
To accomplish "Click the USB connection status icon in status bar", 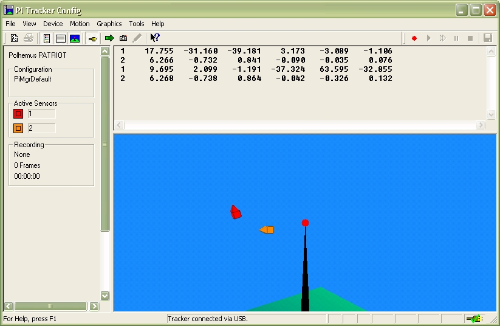I will click(474, 319).
